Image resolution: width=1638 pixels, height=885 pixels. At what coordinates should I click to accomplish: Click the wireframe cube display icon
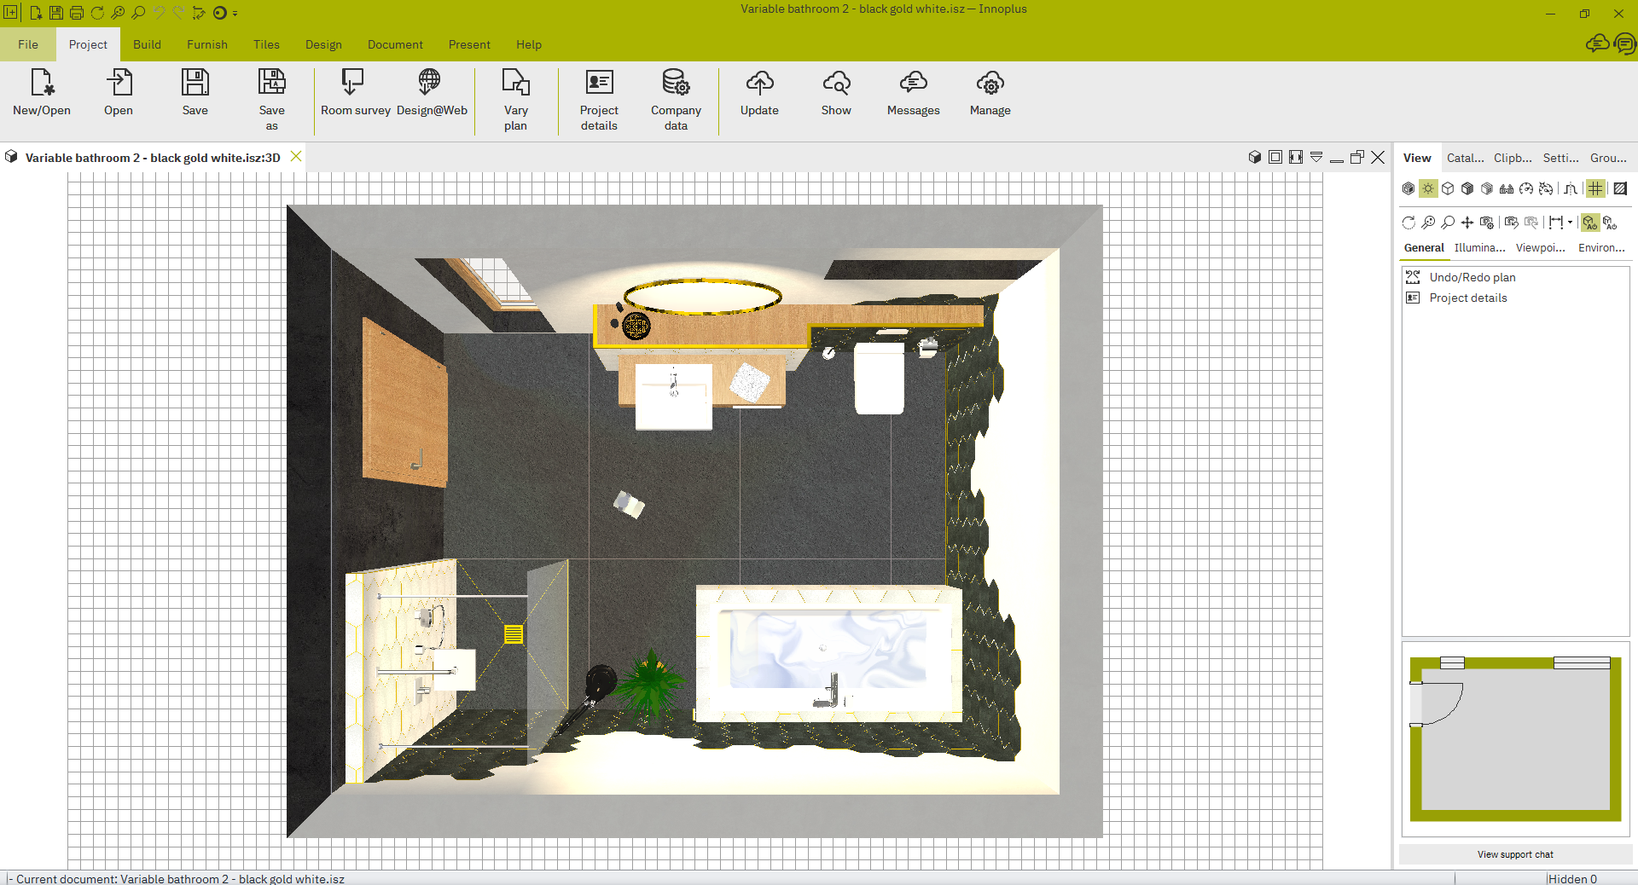pos(1448,188)
